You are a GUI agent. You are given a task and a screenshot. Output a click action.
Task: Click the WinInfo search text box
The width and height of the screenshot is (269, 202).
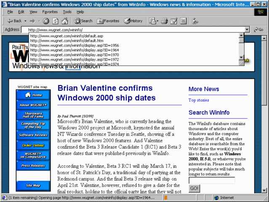(x=212, y=181)
